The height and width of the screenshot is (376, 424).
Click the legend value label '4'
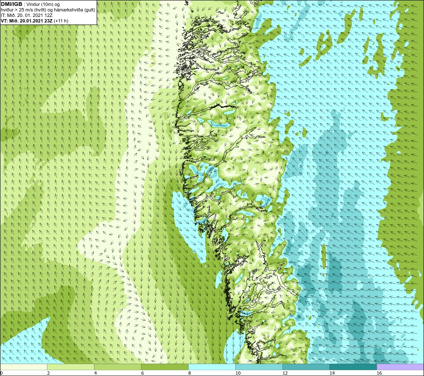click(95, 373)
